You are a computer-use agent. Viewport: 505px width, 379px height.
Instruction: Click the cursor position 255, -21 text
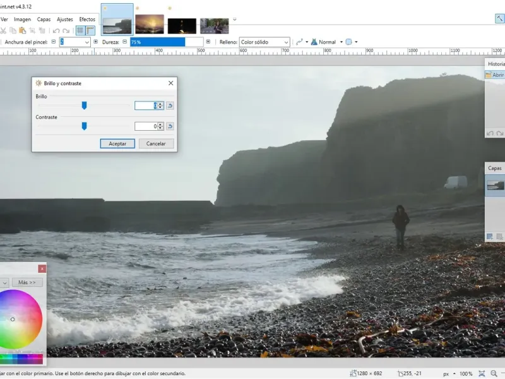(x=413, y=373)
